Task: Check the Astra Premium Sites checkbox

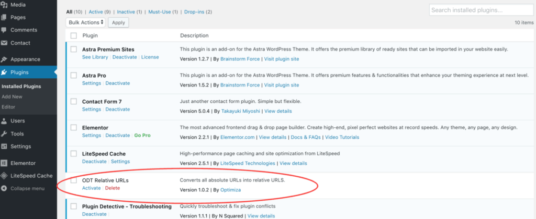Action: click(74, 50)
